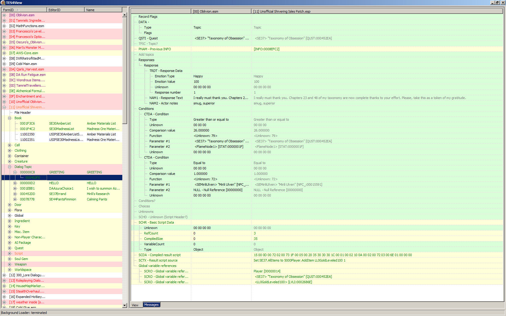Expand the Cell group
Viewport: 506px width, 316px height.
[x=9, y=145]
